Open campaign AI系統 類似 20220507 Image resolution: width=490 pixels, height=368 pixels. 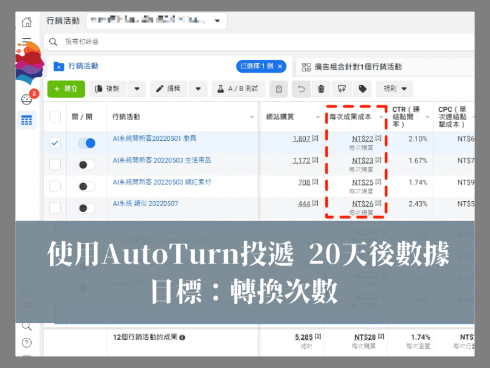point(145,204)
